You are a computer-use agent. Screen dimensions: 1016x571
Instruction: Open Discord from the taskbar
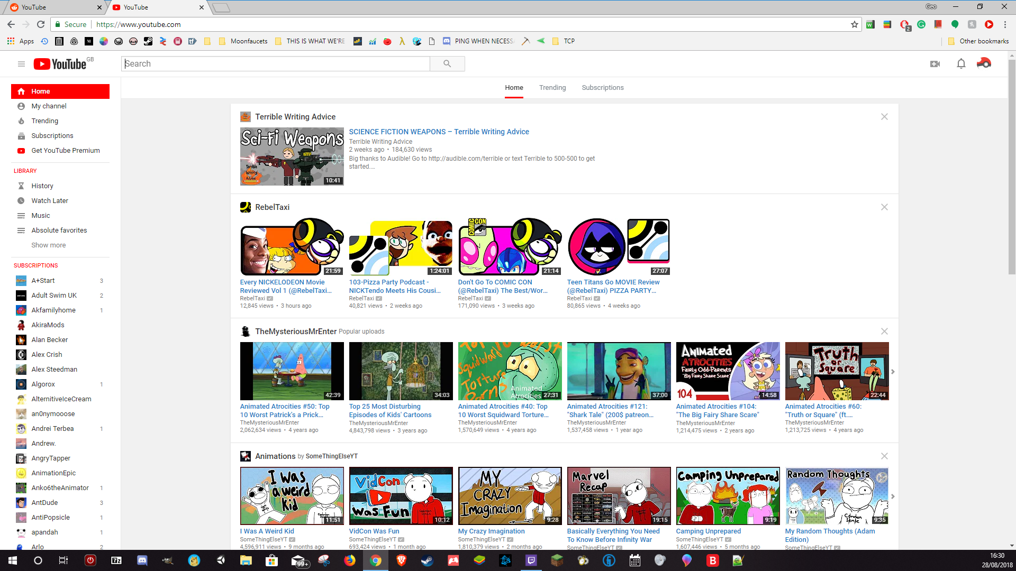[x=142, y=561]
